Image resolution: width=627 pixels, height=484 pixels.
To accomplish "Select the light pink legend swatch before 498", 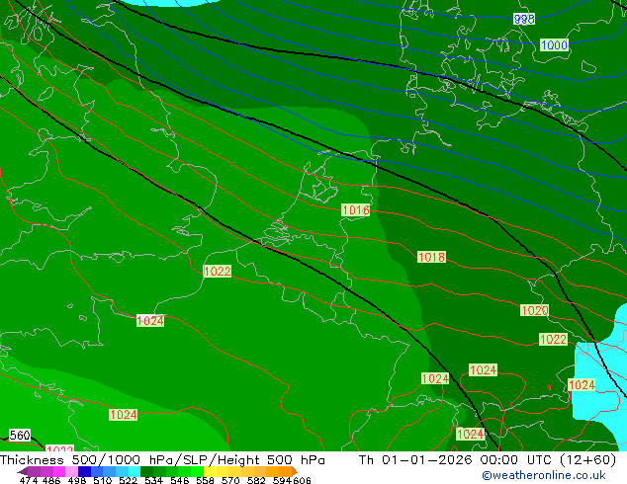I will click(x=71, y=471).
